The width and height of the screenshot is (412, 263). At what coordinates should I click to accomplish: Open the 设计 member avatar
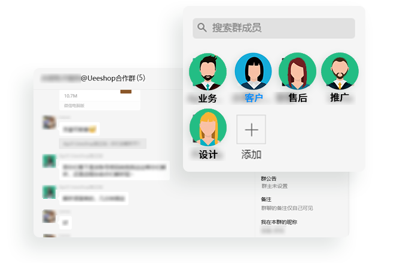coord(207,128)
